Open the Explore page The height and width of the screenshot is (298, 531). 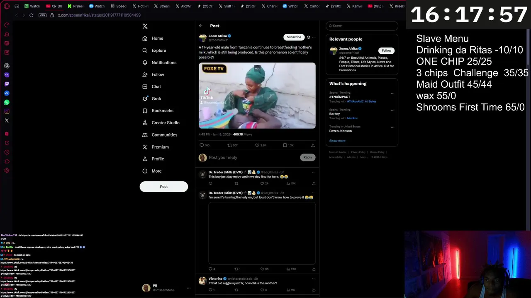point(154,50)
